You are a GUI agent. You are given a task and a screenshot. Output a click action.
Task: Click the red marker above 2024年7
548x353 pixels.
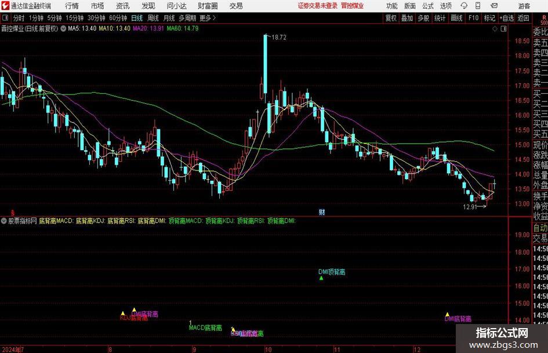(x=13, y=213)
